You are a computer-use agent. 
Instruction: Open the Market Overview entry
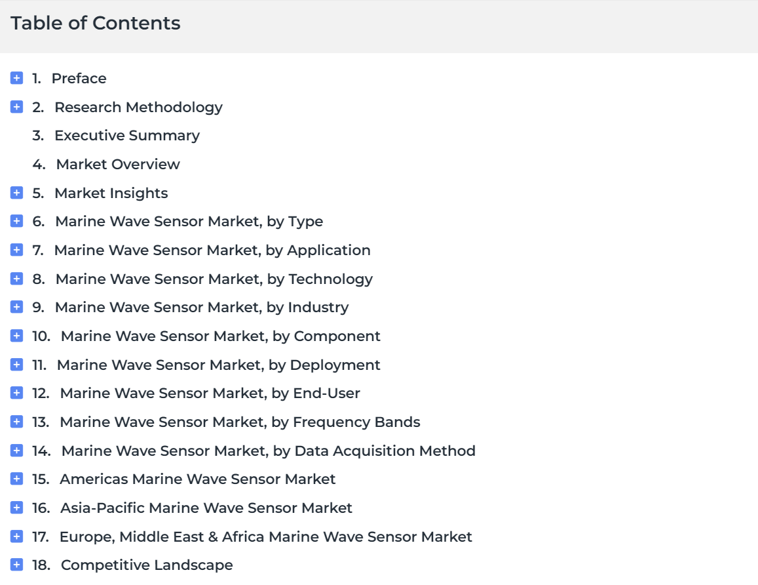pos(118,165)
